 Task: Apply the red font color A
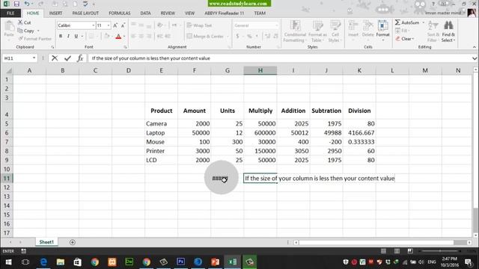[x=118, y=37]
